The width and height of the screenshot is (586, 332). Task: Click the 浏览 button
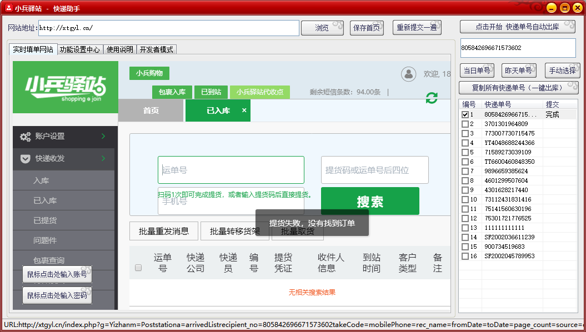coord(322,28)
